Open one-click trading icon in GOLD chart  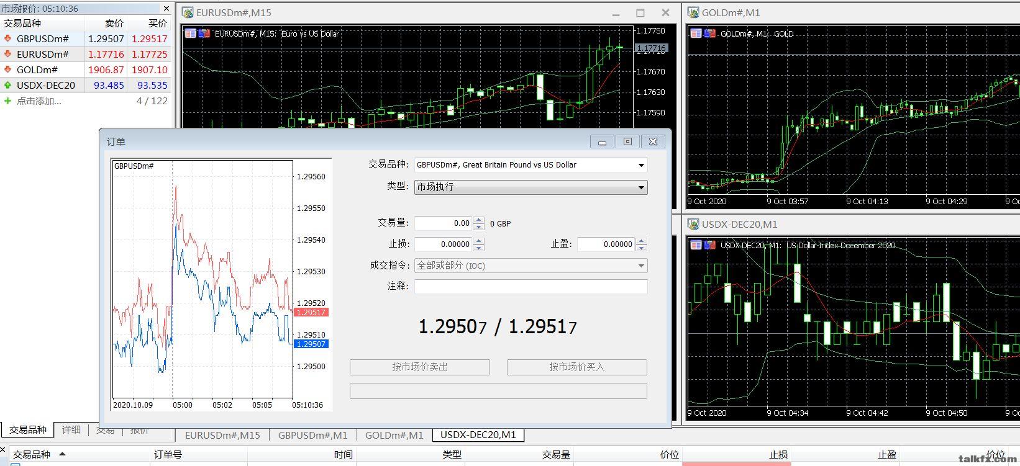(696, 34)
